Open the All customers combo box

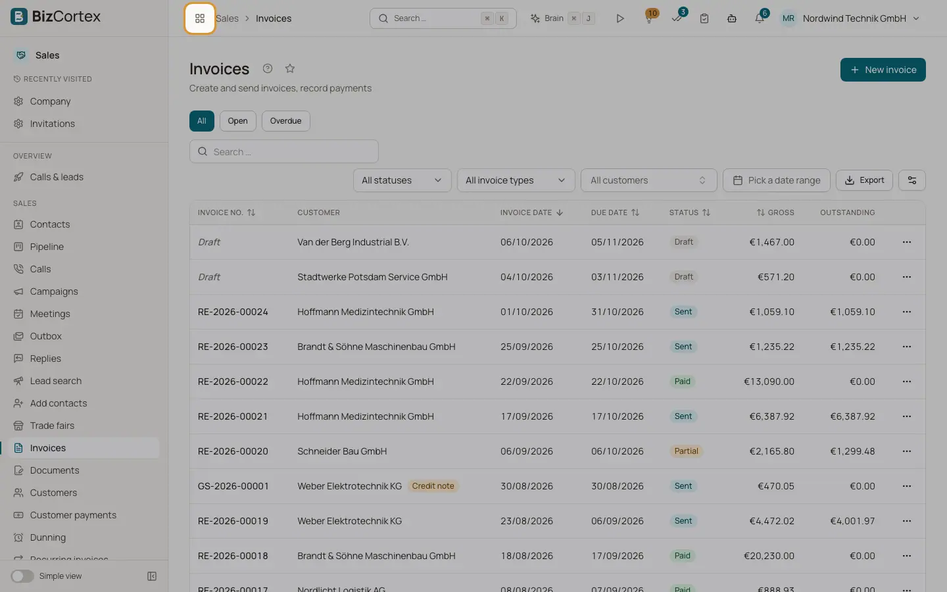pos(649,180)
